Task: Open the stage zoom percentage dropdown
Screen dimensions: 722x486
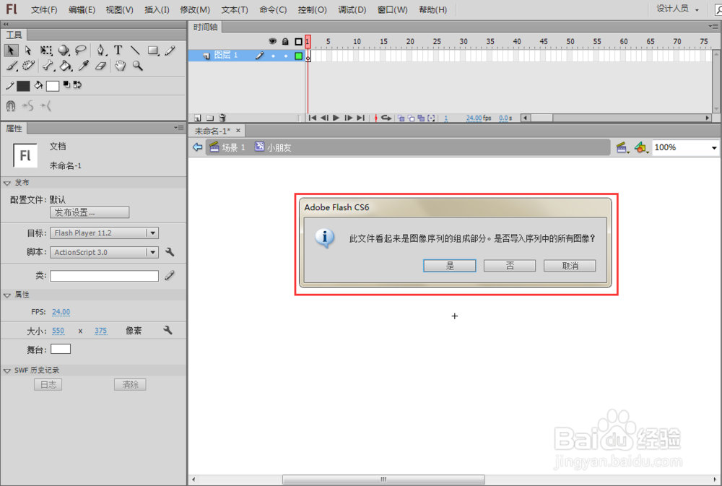Action: (715, 147)
